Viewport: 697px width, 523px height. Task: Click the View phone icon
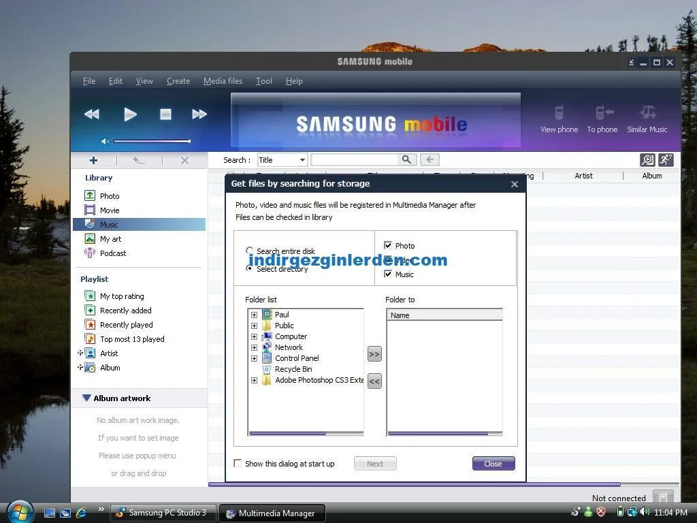click(x=558, y=116)
